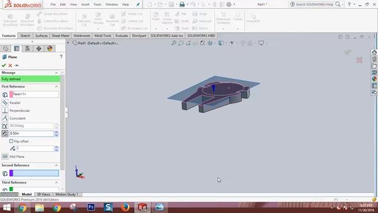
Task: Increment the offset distance spinner
Action: click(x=57, y=132)
